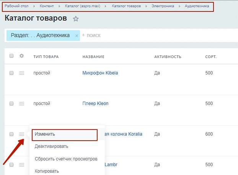Open Электроника breadcrumb
Screen dimensions: 238x175
(163, 6)
